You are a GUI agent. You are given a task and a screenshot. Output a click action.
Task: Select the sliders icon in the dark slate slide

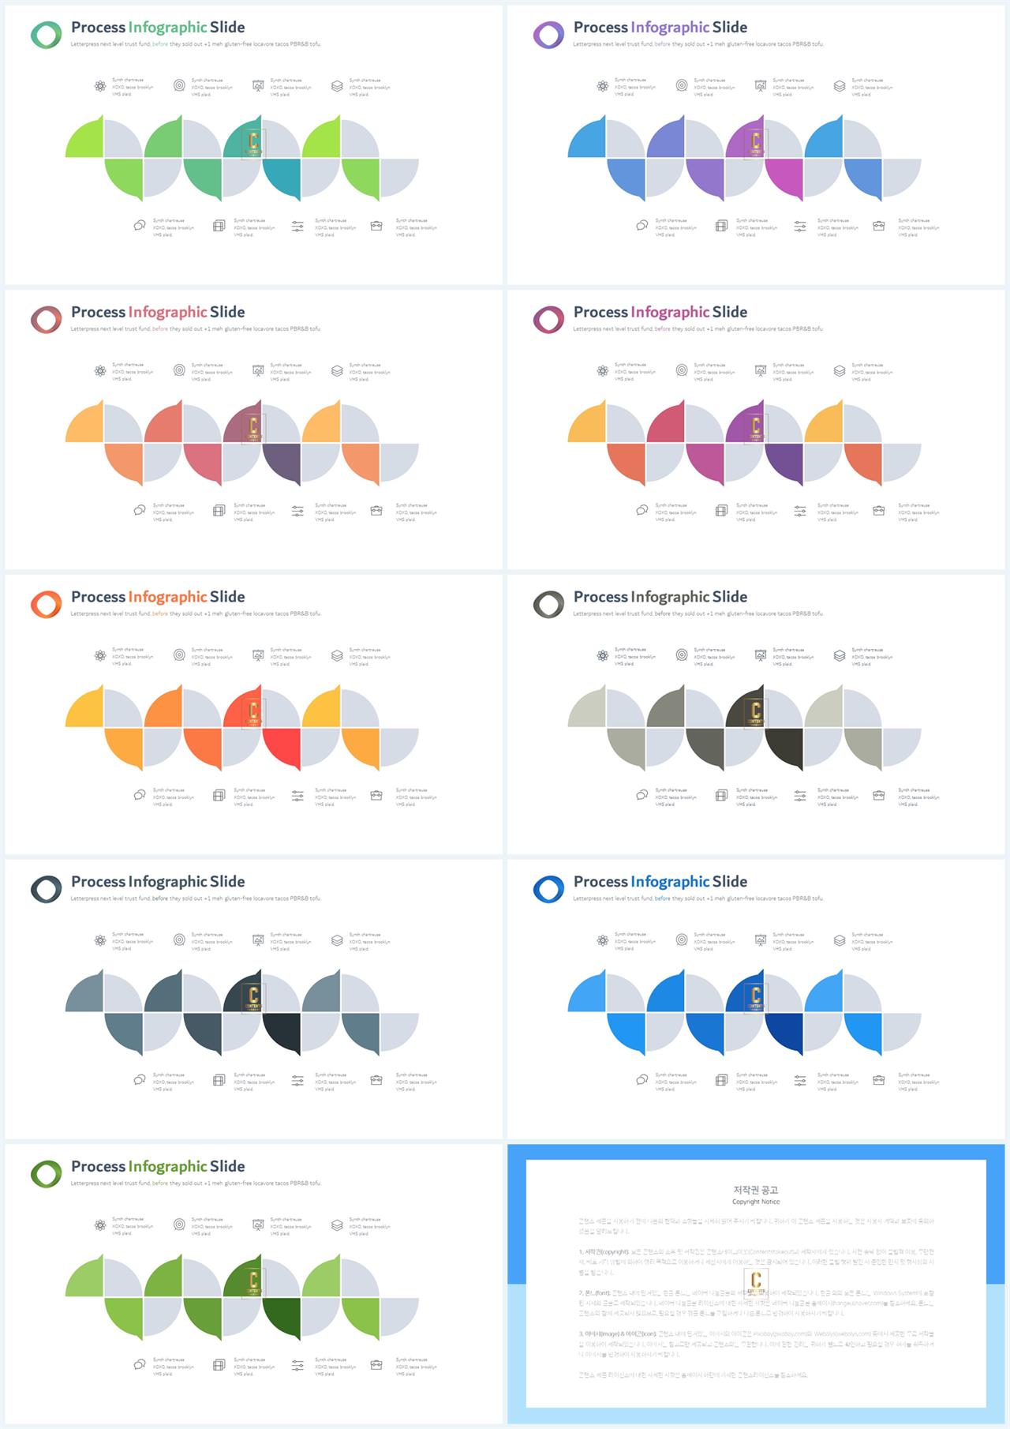pos(297,1080)
